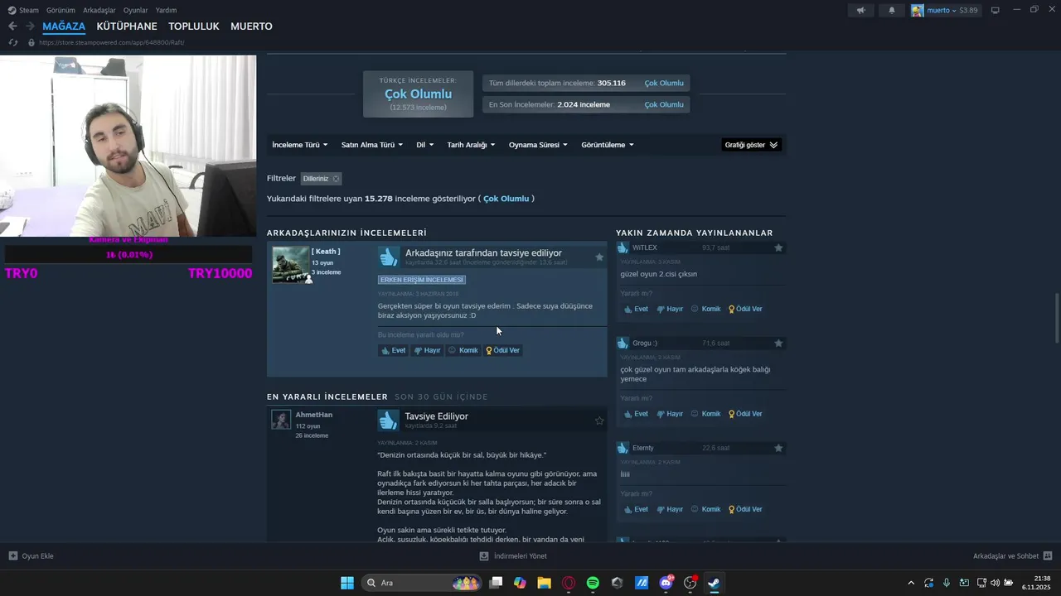Open AhmetHan's profile name link

314,415
